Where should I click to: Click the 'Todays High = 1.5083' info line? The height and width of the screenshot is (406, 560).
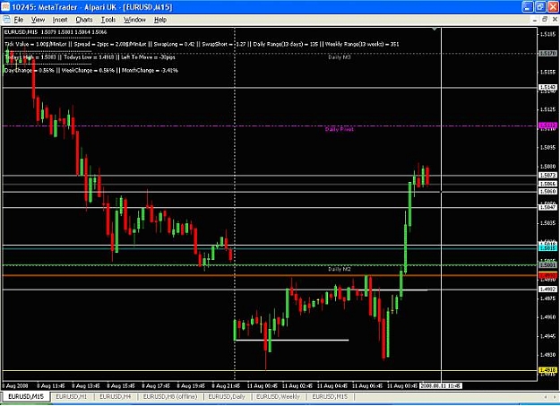(90, 57)
